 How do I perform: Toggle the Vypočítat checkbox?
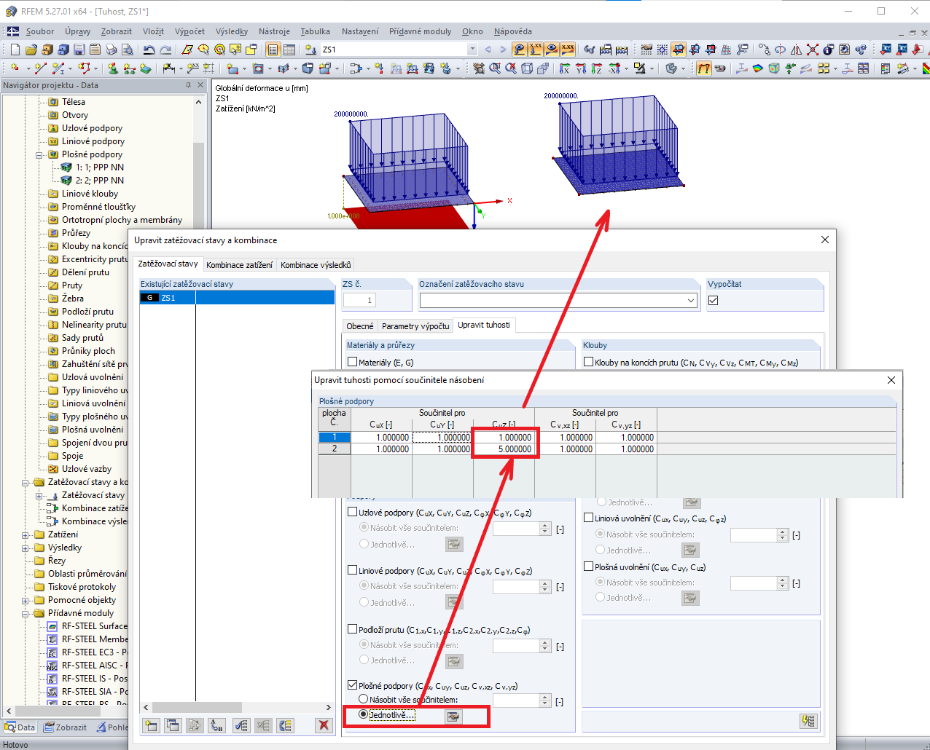713,300
